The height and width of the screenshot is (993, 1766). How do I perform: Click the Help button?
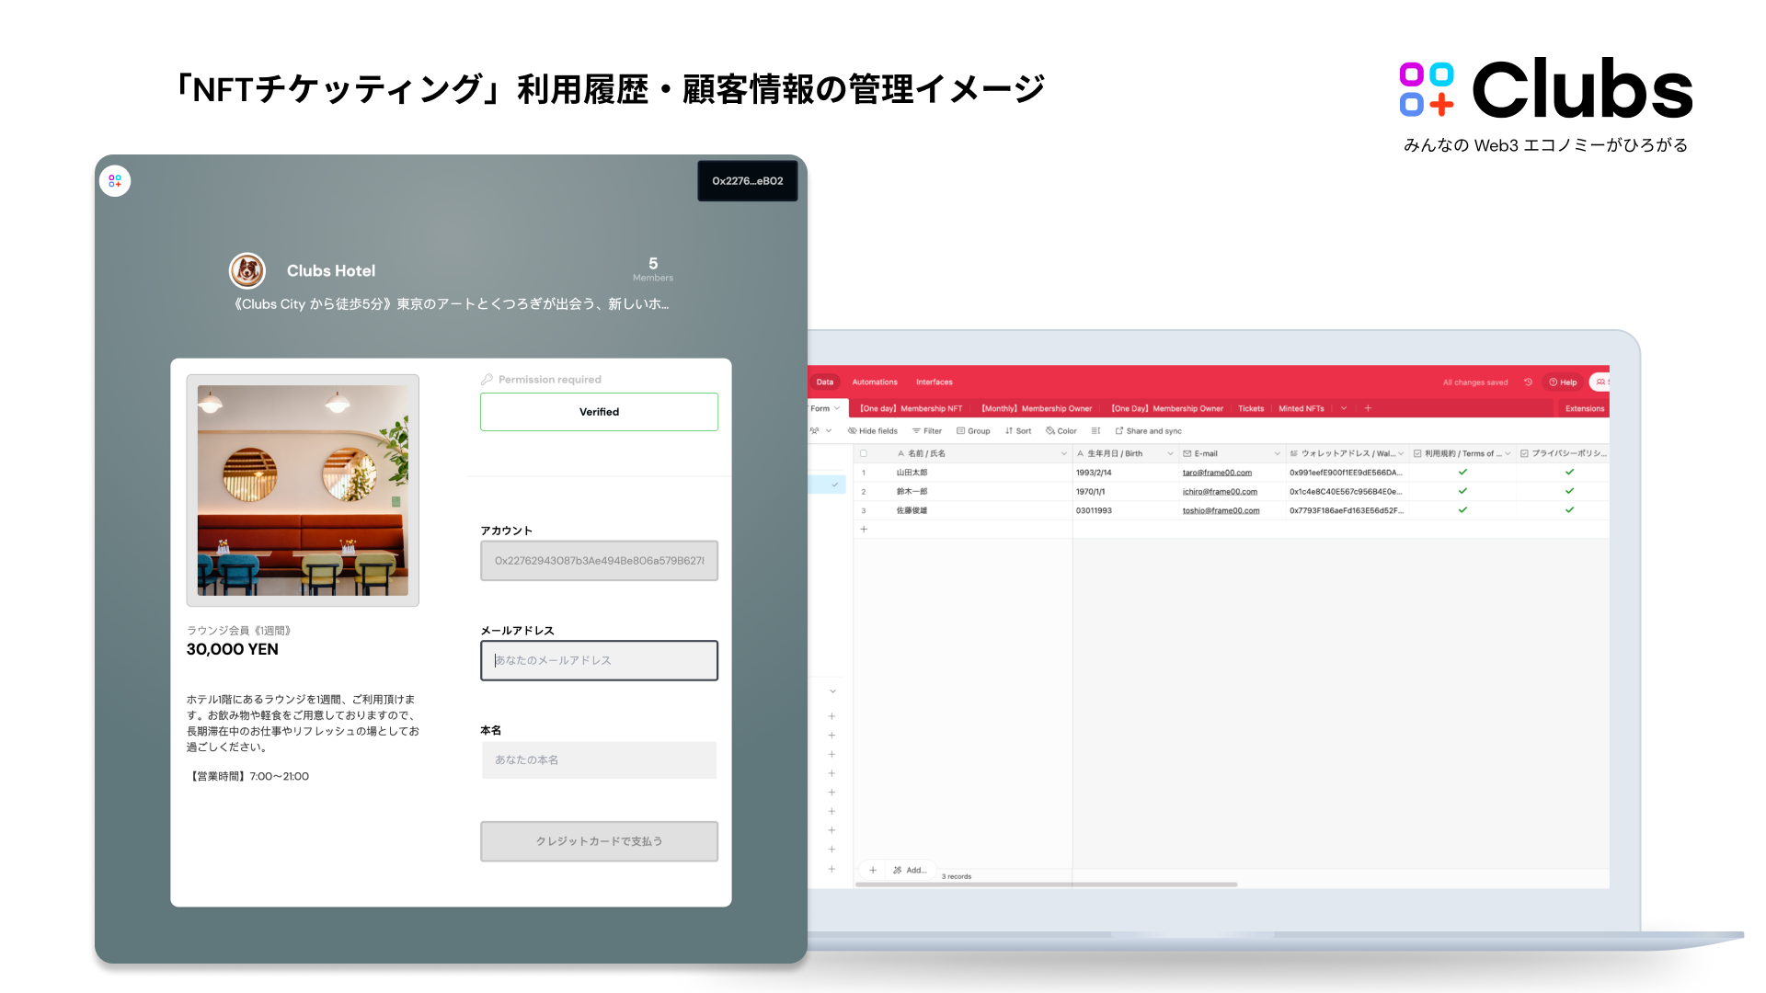1563,382
